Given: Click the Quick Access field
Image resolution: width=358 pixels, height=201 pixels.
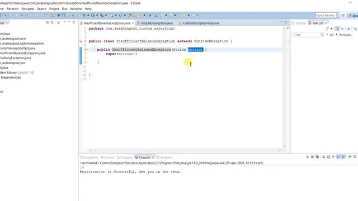Looking at the screenshot, I should click(x=326, y=15).
